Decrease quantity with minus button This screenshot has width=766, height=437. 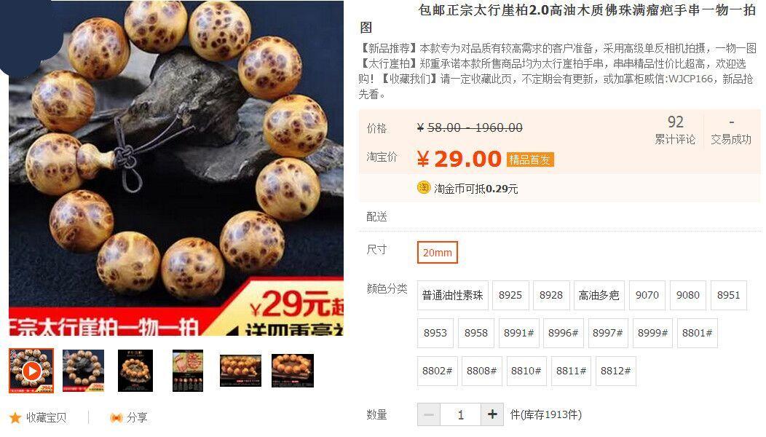tap(428, 414)
